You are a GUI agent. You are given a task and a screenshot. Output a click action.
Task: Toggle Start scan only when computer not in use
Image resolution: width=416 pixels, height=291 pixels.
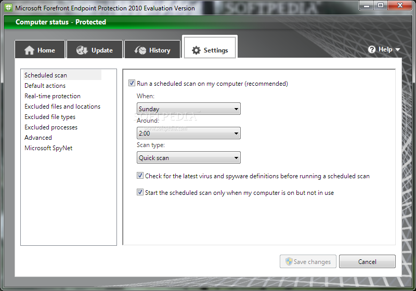point(140,192)
